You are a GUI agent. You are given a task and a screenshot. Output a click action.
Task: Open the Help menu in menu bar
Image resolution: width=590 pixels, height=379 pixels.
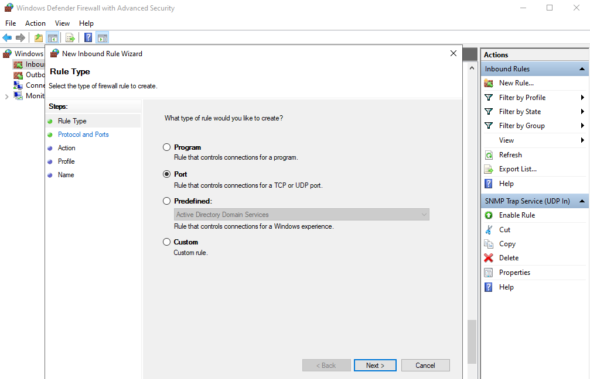[x=86, y=23]
